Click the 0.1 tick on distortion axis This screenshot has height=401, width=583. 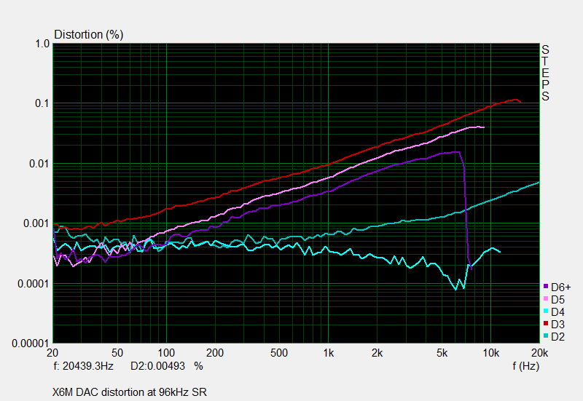[x=42, y=103]
